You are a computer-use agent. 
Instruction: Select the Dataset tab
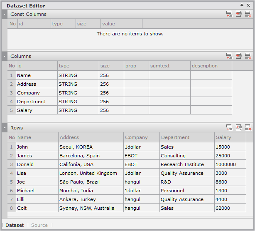[x=15, y=225]
